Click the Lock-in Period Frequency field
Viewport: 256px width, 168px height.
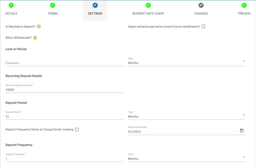pyautogui.click(x=64, y=63)
